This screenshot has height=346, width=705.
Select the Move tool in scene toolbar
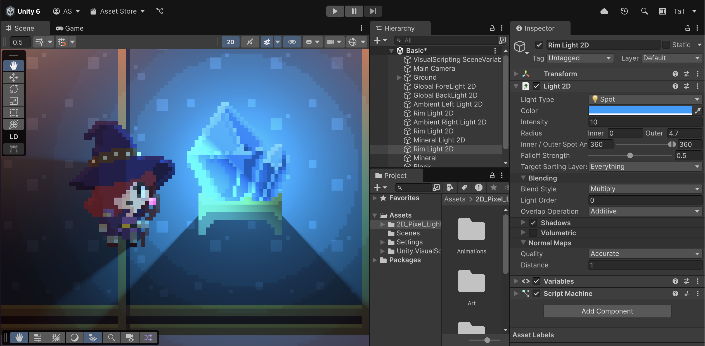coord(14,77)
